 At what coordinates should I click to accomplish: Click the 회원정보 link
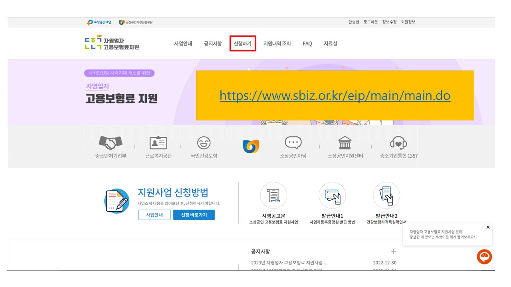pos(408,22)
